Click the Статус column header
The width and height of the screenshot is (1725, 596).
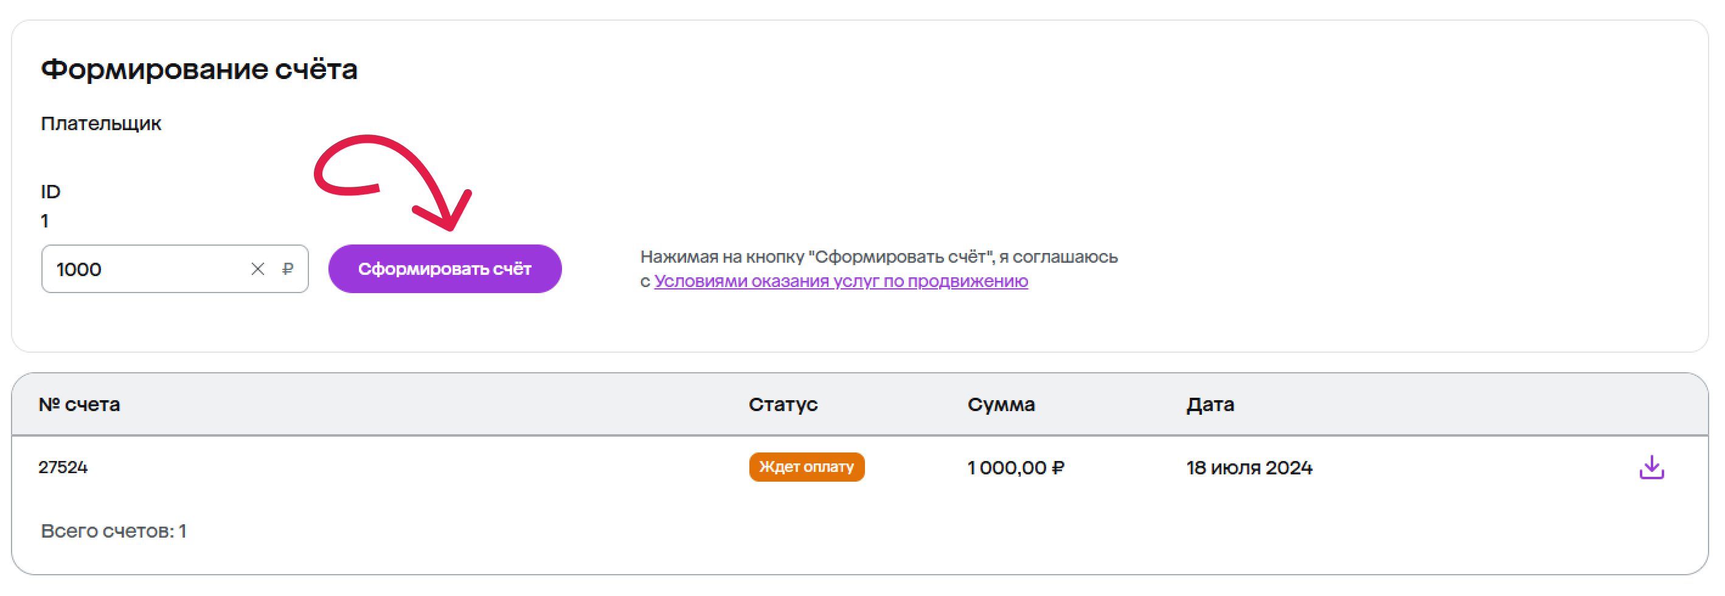[x=783, y=404]
